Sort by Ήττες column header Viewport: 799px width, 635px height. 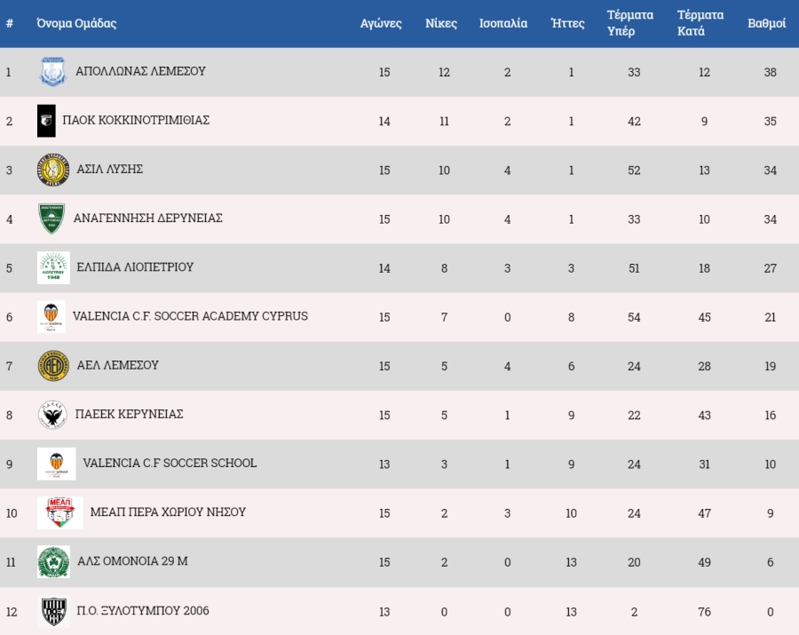click(568, 23)
